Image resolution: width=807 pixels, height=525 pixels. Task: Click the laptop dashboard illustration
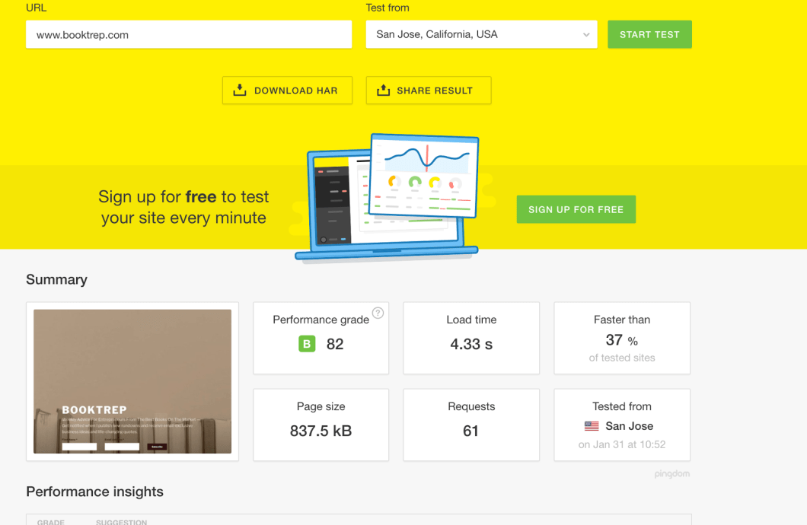(387, 198)
